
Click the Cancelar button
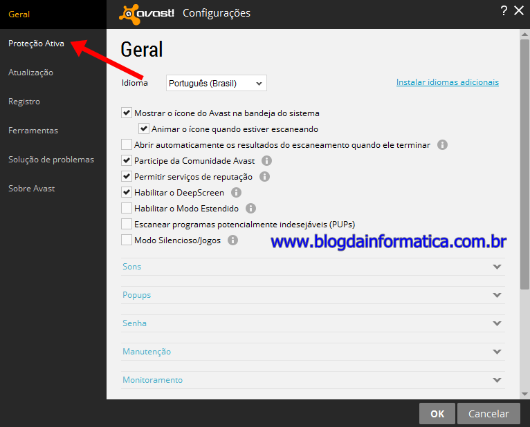(488, 413)
